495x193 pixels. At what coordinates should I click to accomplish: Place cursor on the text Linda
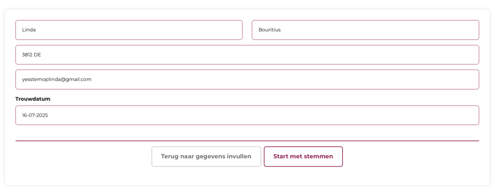tap(29, 30)
